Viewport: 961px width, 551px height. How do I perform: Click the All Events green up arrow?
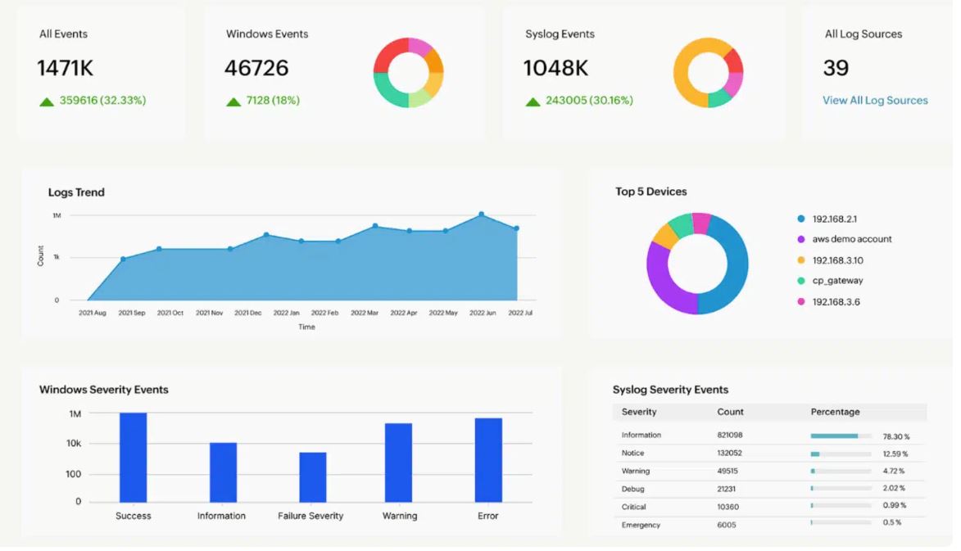tap(47, 102)
